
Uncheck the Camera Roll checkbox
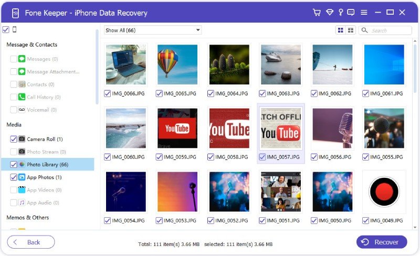click(14, 139)
